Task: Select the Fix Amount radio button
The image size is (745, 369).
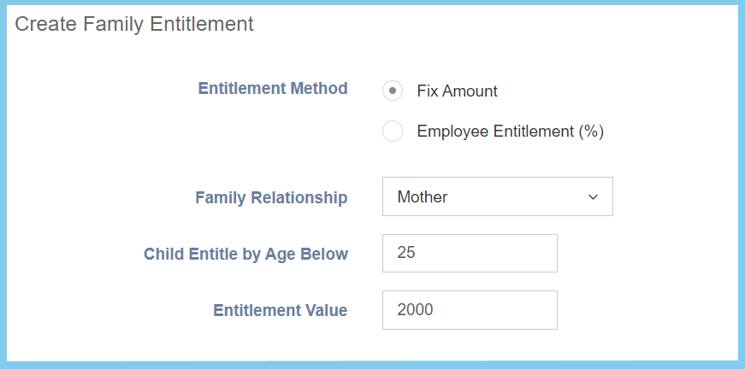Action: (x=393, y=91)
